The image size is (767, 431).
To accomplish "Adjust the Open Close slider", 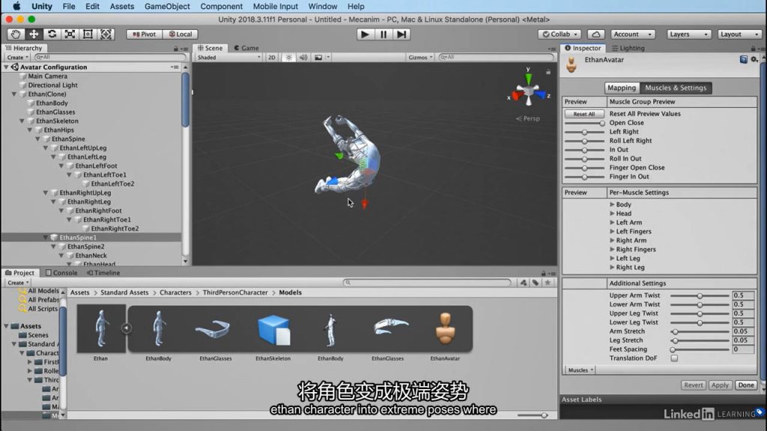I will click(584, 123).
